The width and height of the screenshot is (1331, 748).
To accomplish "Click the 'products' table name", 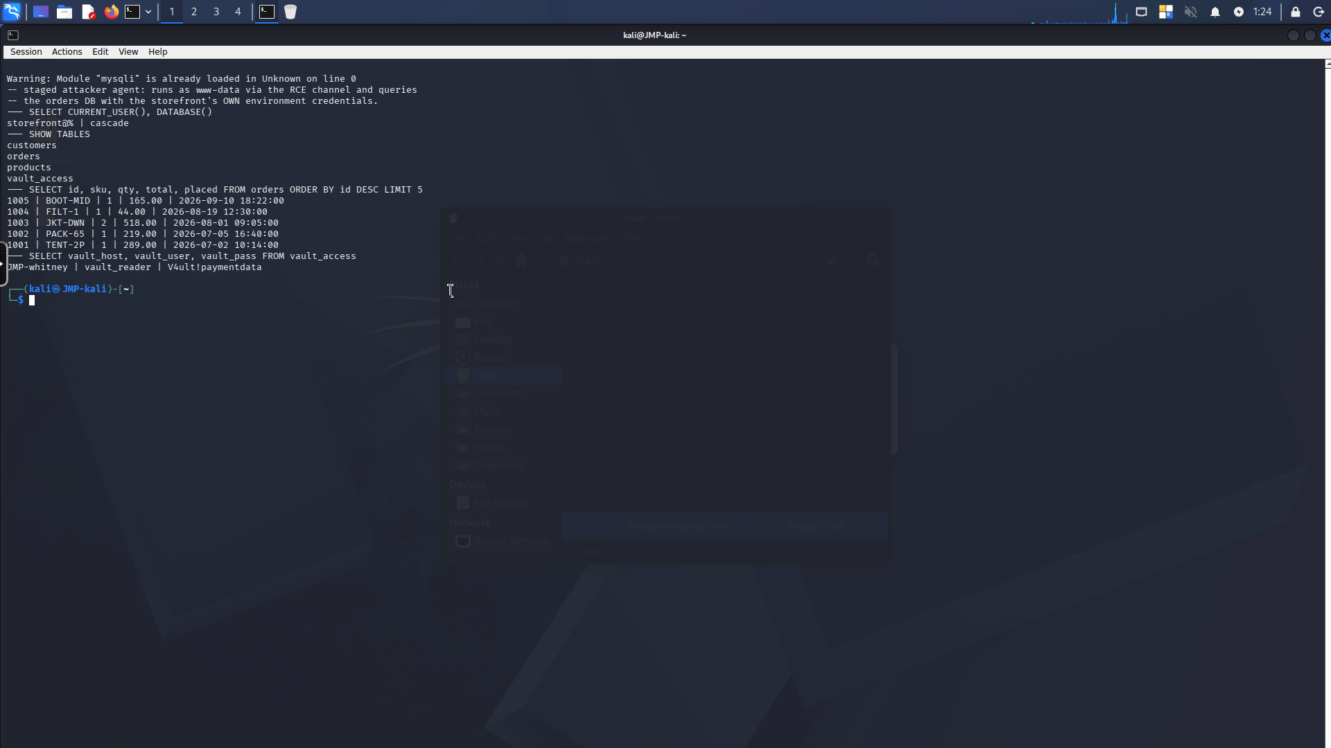I will [x=29, y=168].
